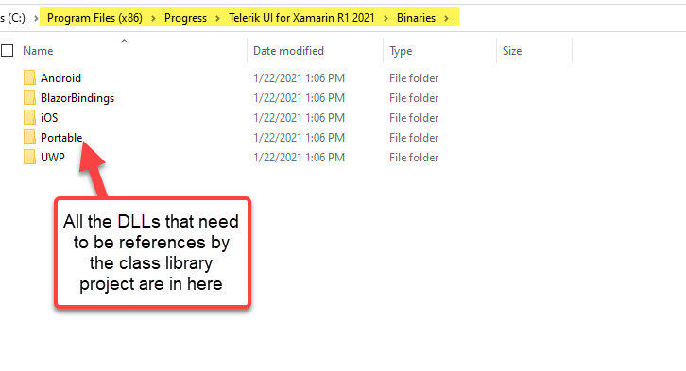The image size is (686, 371).
Task: Expand chevron after Binaries breadcrumb
Action: [446, 18]
